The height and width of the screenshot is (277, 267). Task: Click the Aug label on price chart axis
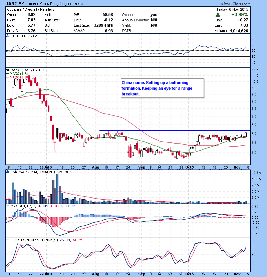95,167
